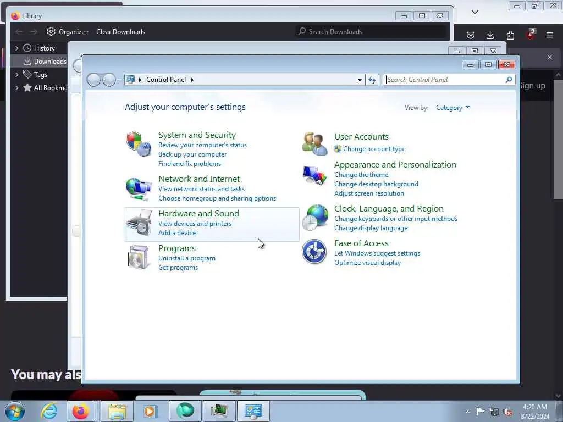The width and height of the screenshot is (563, 422).
Task: Click Change keyboards or other input methods
Action: click(x=396, y=219)
